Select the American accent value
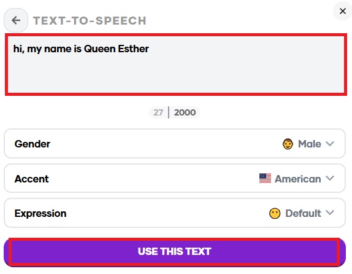Viewport: 352px width, 274px height. coord(297,179)
